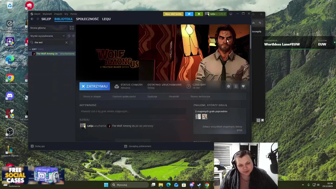Image resolution: width=336 pixels, height=189 pixels.
Task: Switch to Big Picture mode monitor icon
Action: (x=231, y=14)
